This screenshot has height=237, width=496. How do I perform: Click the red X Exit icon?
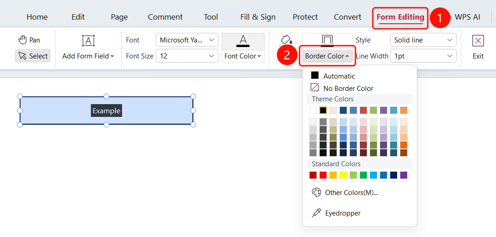point(478,40)
